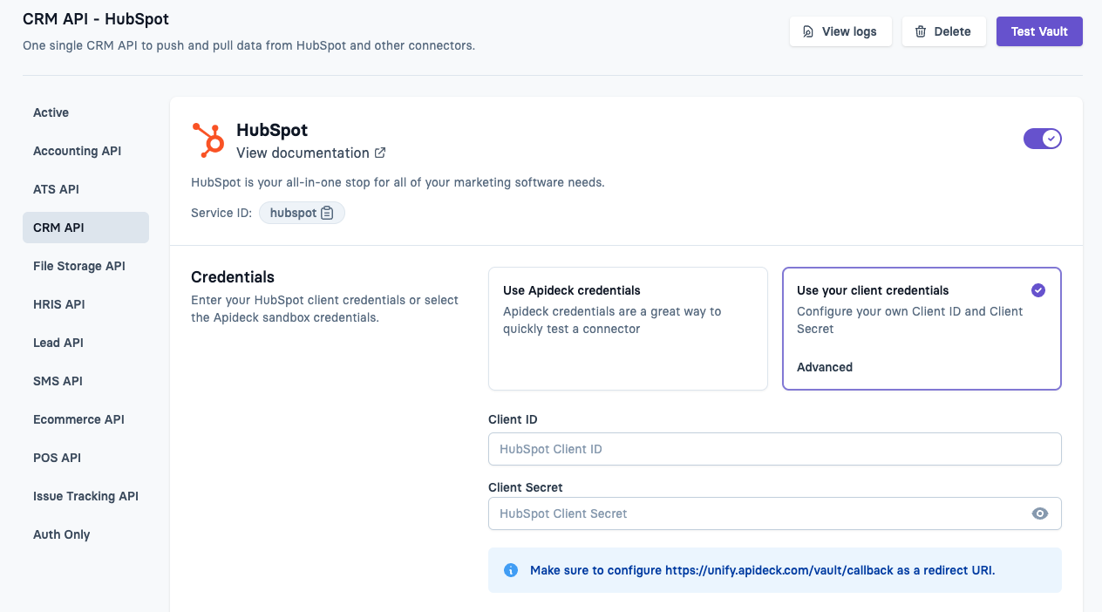Open the Ecommerce API sidebar item
The width and height of the screenshot is (1102, 612).
click(85, 419)
